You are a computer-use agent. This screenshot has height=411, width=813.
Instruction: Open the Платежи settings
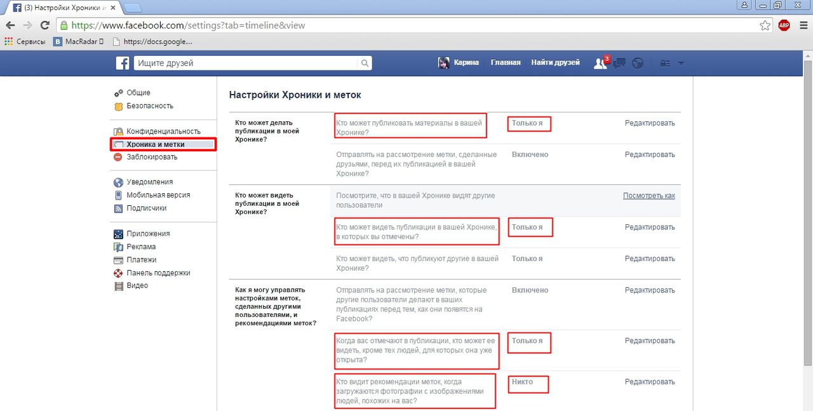[141, 260]
